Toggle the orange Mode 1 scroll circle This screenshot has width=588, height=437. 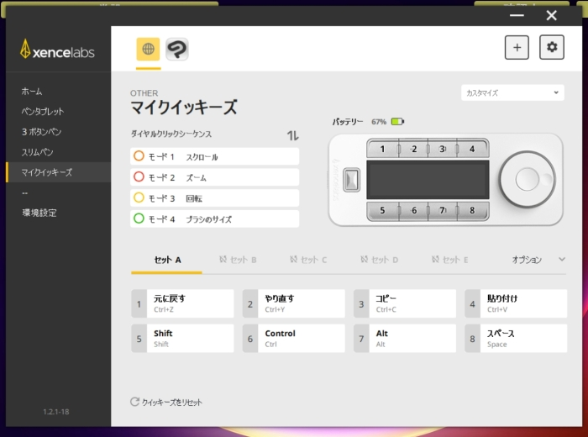139,156
